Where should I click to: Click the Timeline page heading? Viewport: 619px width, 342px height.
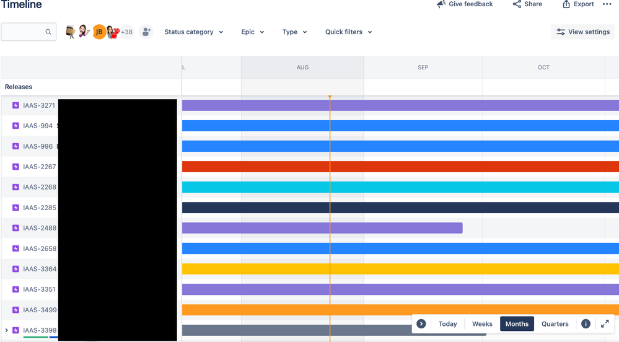coord(22,4)
